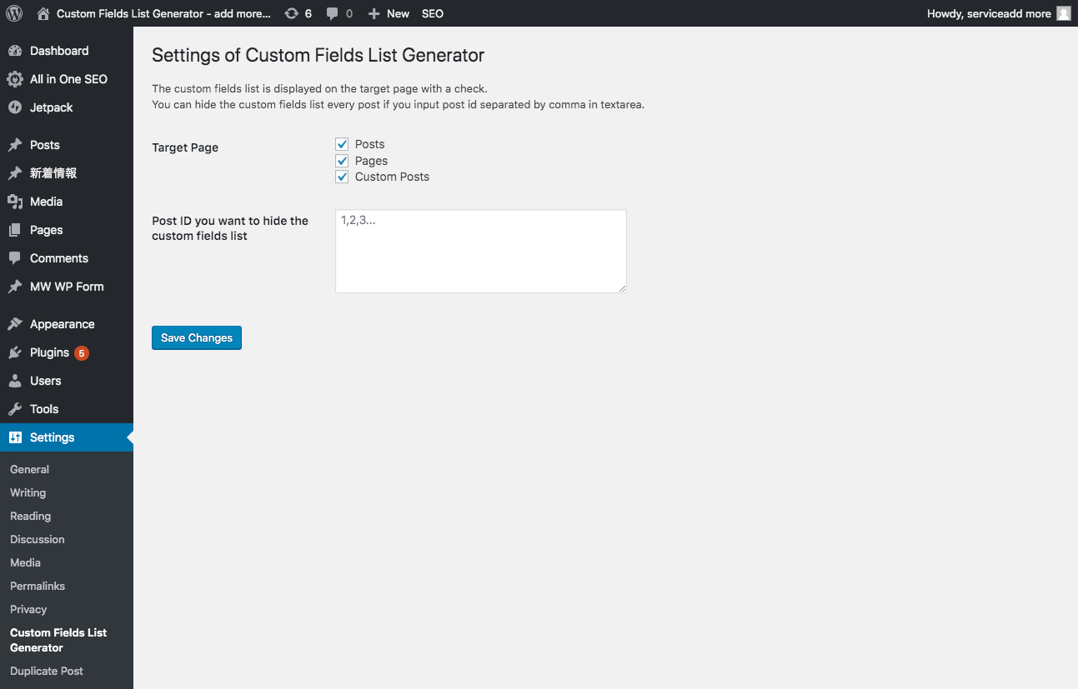Click the Appearance paintbrush icon
Image resolution: width=1078 pixels, height=689 pixels.
tap(15, 324)
